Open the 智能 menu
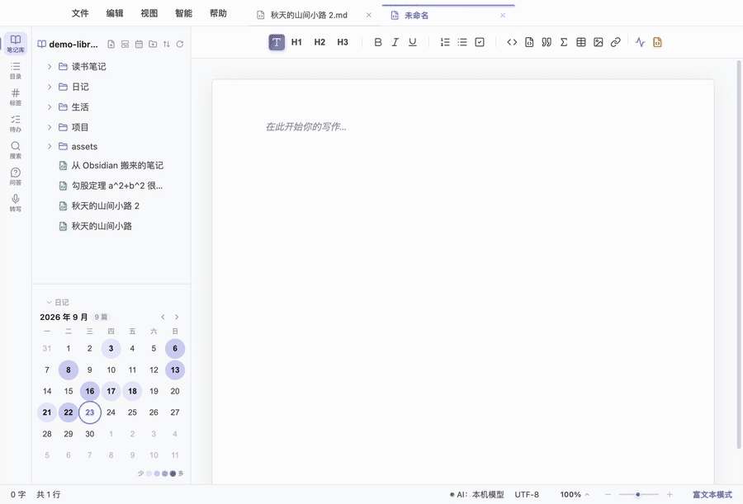This screenshot has height=504, width=743. pyautogui.click(x=184, y=13)
